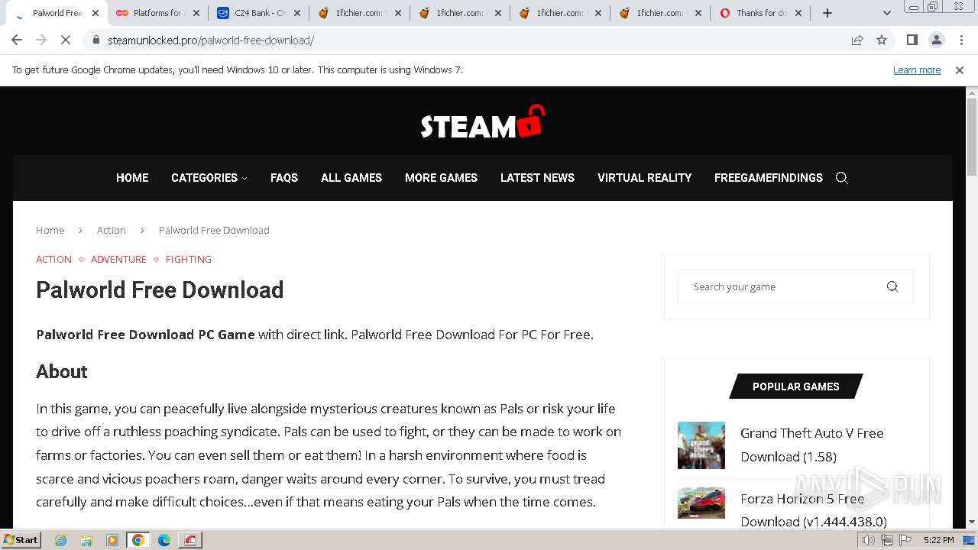
Task: Click the POPULAR GAMES sidebar header
Action: click(x=796, y=387)
